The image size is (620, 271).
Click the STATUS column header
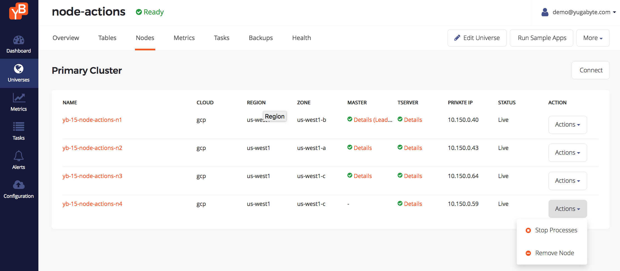(x=507, y=103)
